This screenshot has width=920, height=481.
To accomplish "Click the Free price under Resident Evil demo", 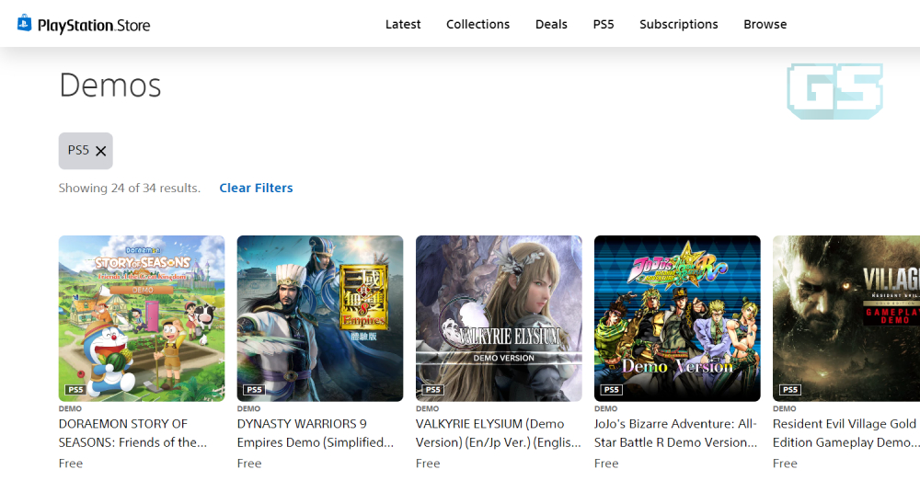I will [x=785, y=464].
